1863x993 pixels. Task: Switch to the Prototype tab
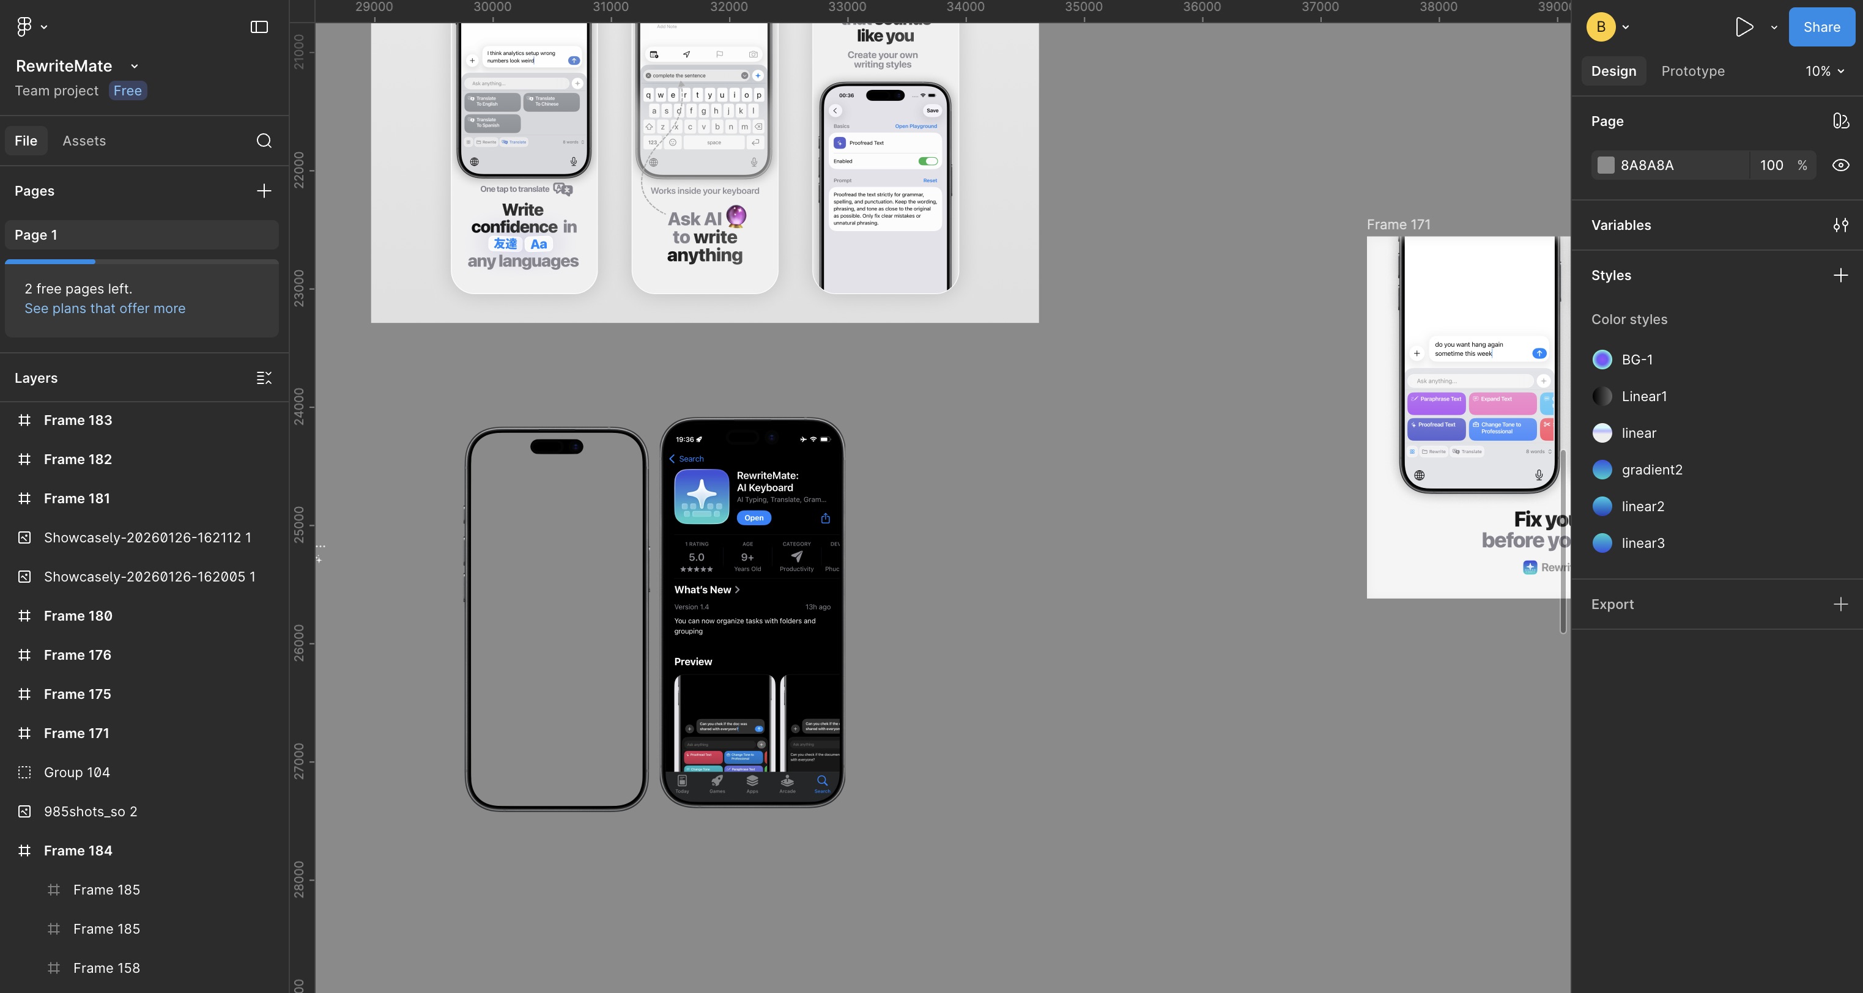point(1692,71)
